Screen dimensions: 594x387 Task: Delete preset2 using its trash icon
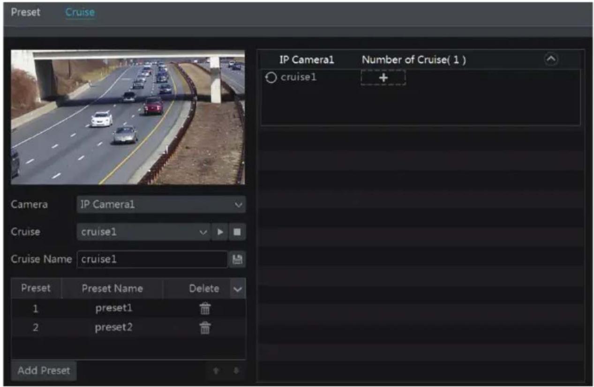(x=205, y=328)
